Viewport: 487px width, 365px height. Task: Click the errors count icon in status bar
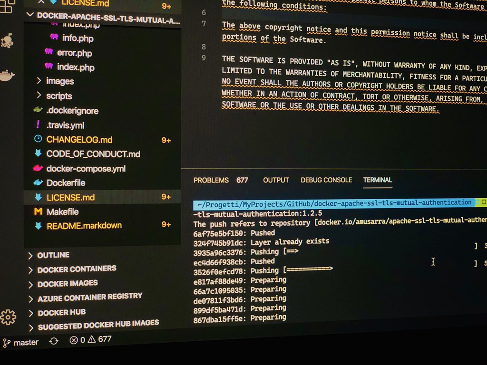point(74,340)
